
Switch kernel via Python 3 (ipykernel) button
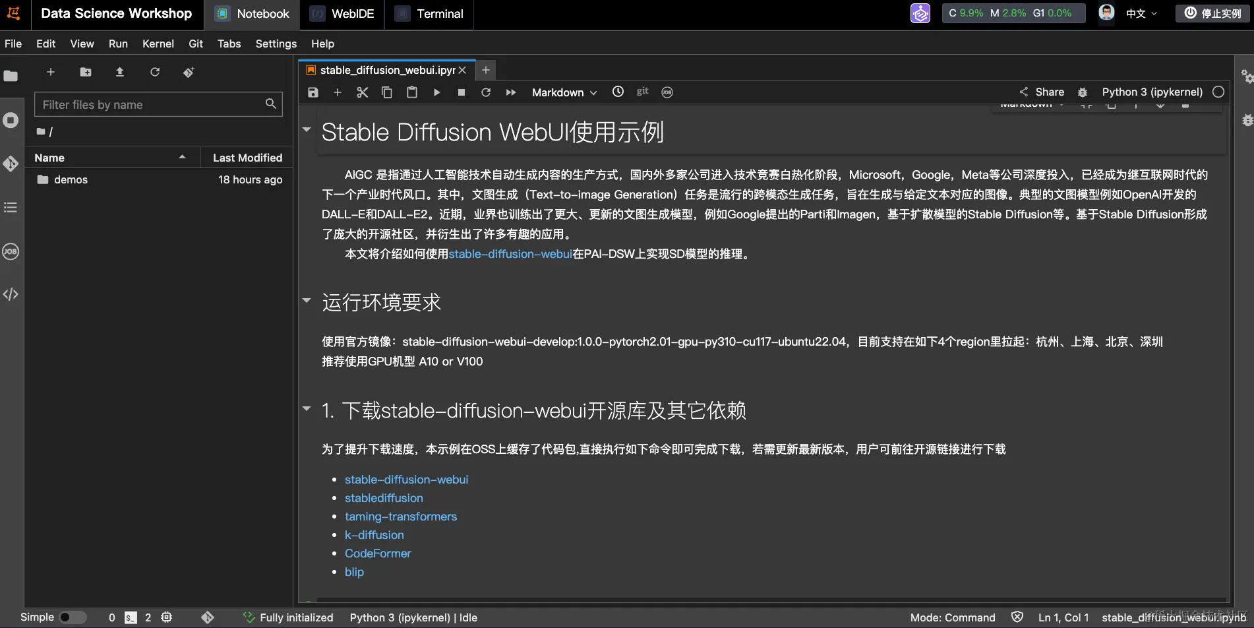coord(1152,92)
